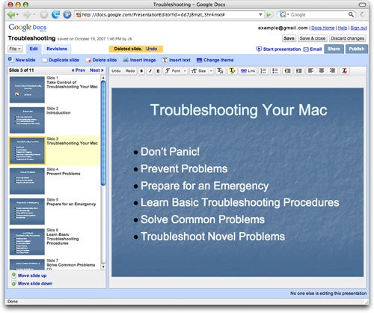Click the slide title Troubleshooting Your Mac

pos(239,110)
